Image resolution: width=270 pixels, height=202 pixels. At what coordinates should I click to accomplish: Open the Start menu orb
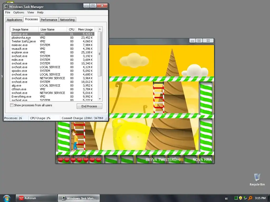point(6,198)
